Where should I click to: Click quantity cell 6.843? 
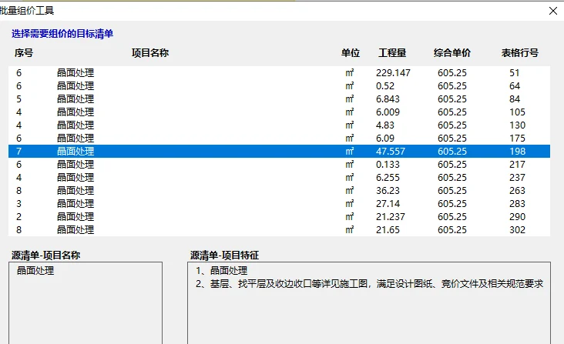click(x=388, y=99)
